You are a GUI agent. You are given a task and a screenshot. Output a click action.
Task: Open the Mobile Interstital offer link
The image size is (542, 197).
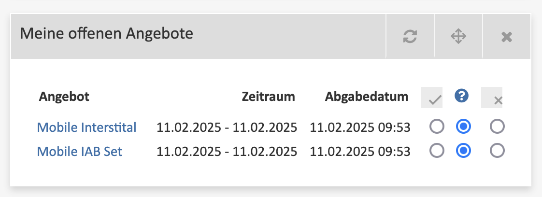(87, 127)
